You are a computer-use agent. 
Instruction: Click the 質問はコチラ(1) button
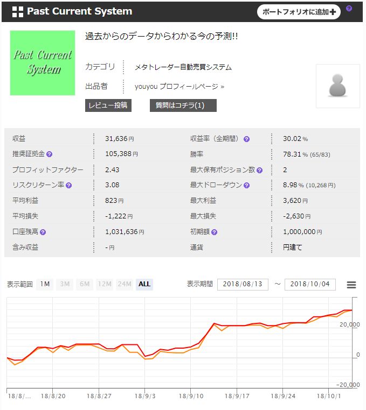pyautogui.click(x=183, y=105)
